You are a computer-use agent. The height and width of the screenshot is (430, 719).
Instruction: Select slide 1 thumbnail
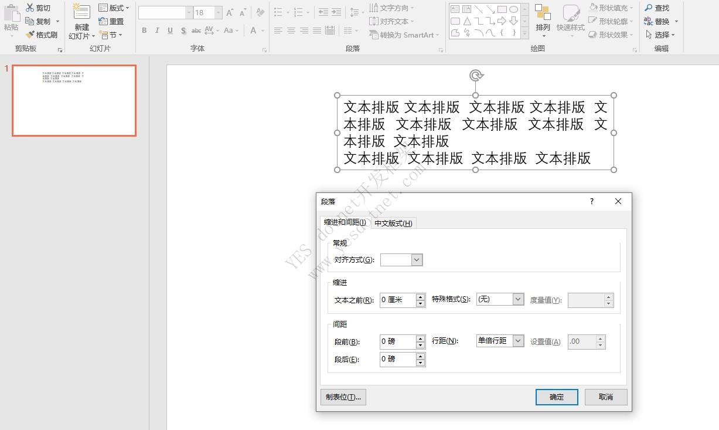tap(74, 100)
